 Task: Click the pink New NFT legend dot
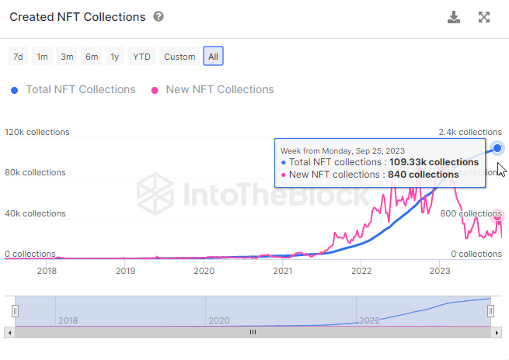(155, 90)
